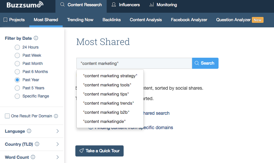Open the Monitoring tab
The width and height of the screenshot is (274, 163).
coord(163,5)
